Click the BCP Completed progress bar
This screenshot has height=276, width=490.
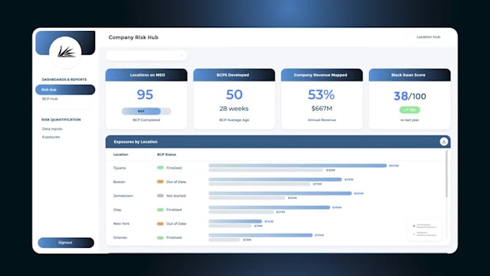point(146,111)
